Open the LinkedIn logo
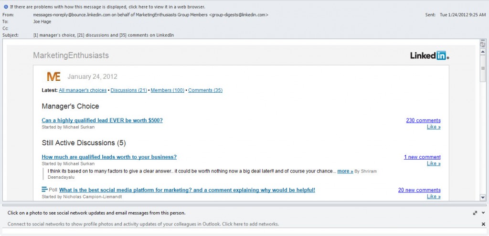489x236 pixels. coord(430,55)
